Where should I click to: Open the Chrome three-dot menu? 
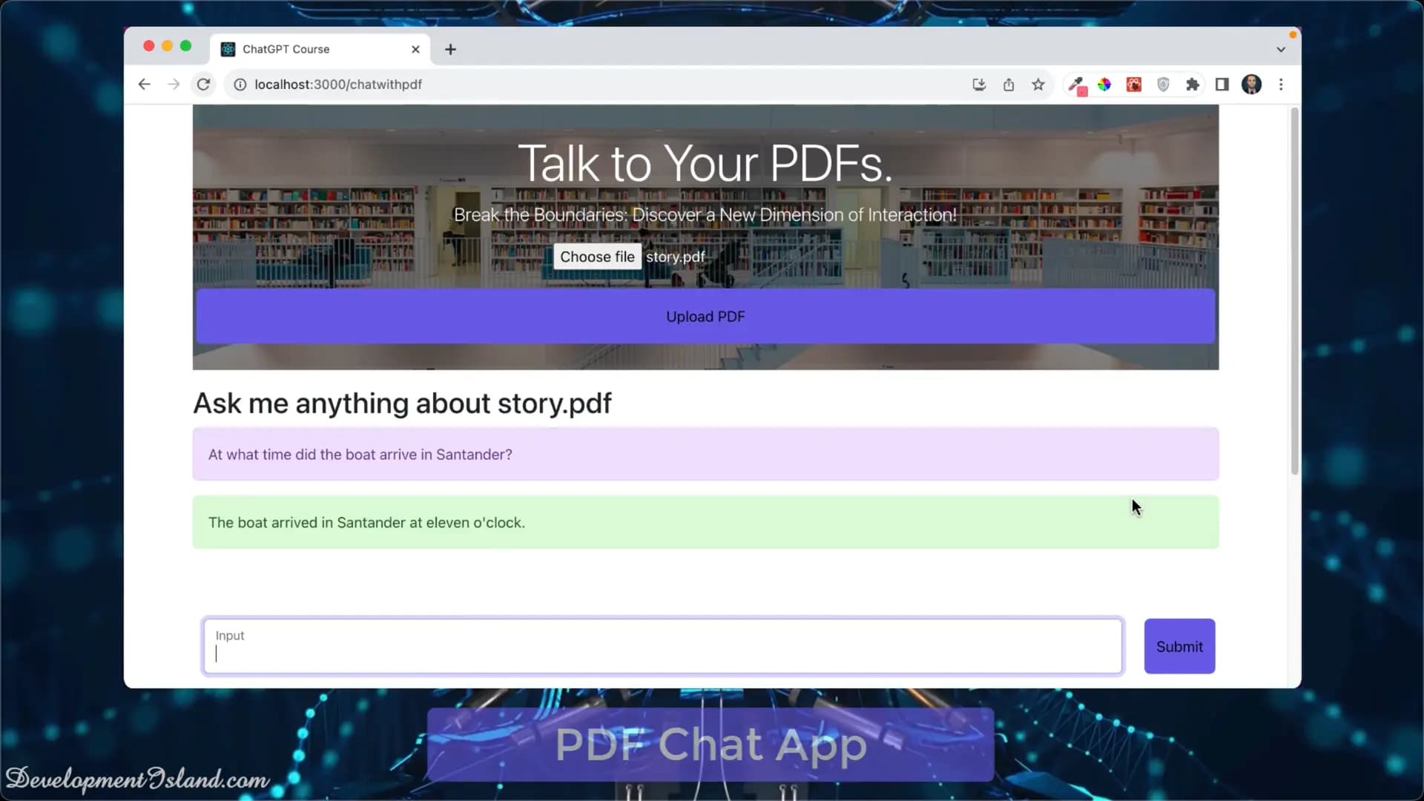[1281, 84]
